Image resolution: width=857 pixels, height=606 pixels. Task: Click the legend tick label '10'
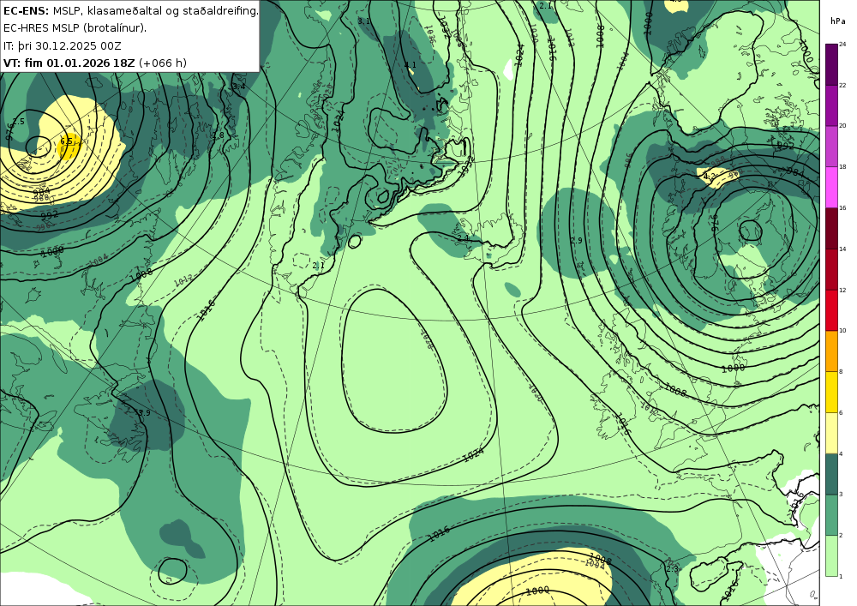click(x=842, y=331)
